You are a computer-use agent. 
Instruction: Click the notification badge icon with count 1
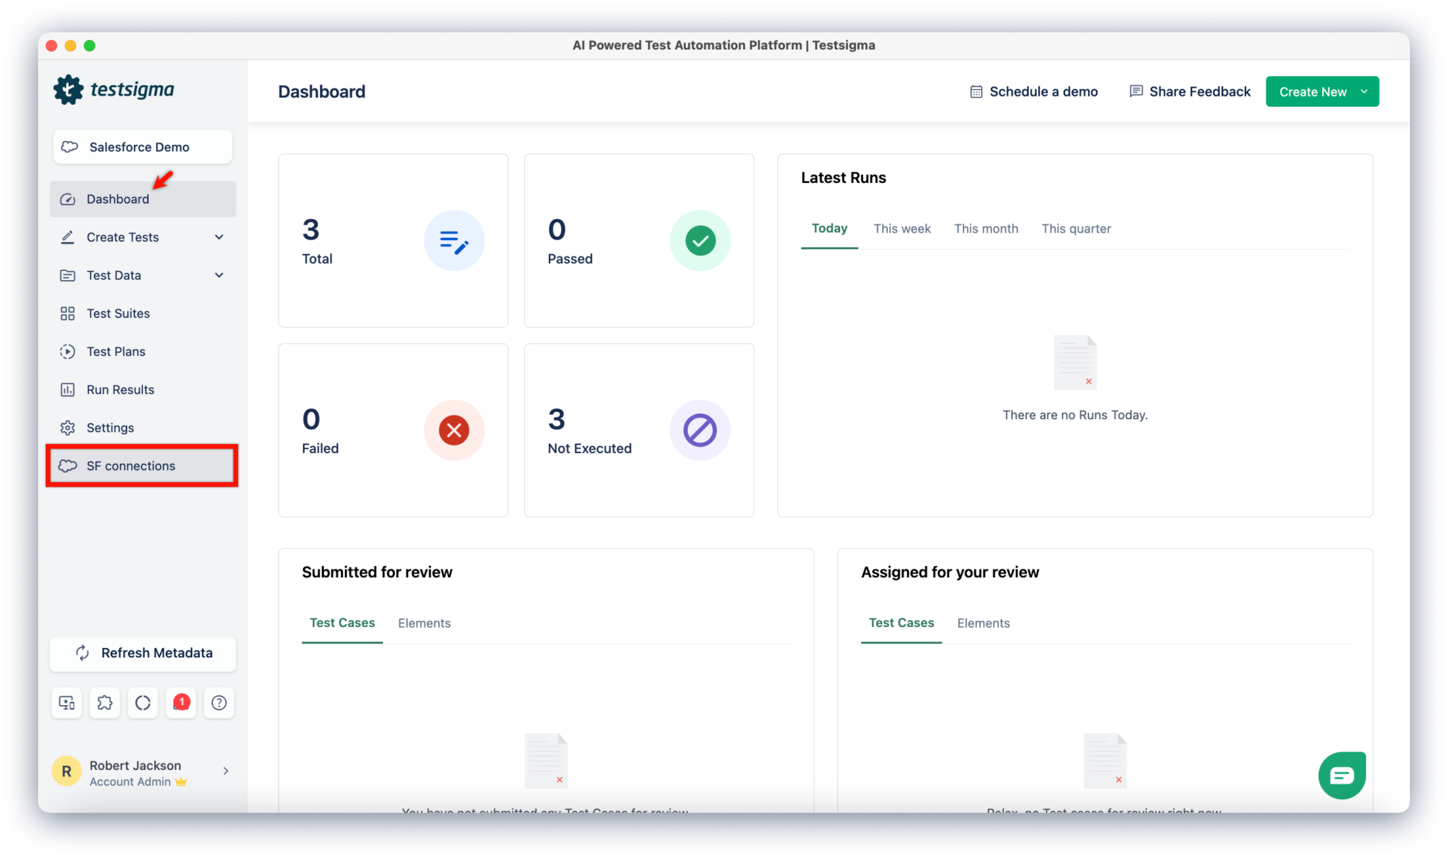coord(182,702)
